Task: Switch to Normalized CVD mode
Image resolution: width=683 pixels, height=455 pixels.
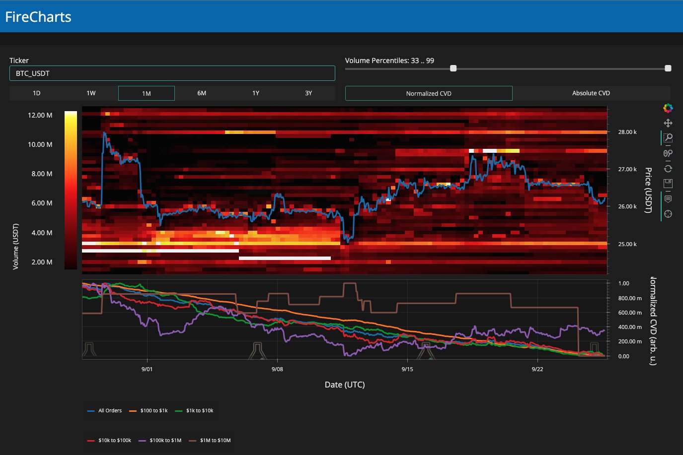Action: [428, 93]
